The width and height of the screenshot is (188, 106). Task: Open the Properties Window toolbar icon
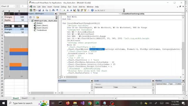tap(82, 10)
